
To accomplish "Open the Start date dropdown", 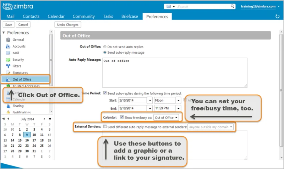I will pos(150,100).
